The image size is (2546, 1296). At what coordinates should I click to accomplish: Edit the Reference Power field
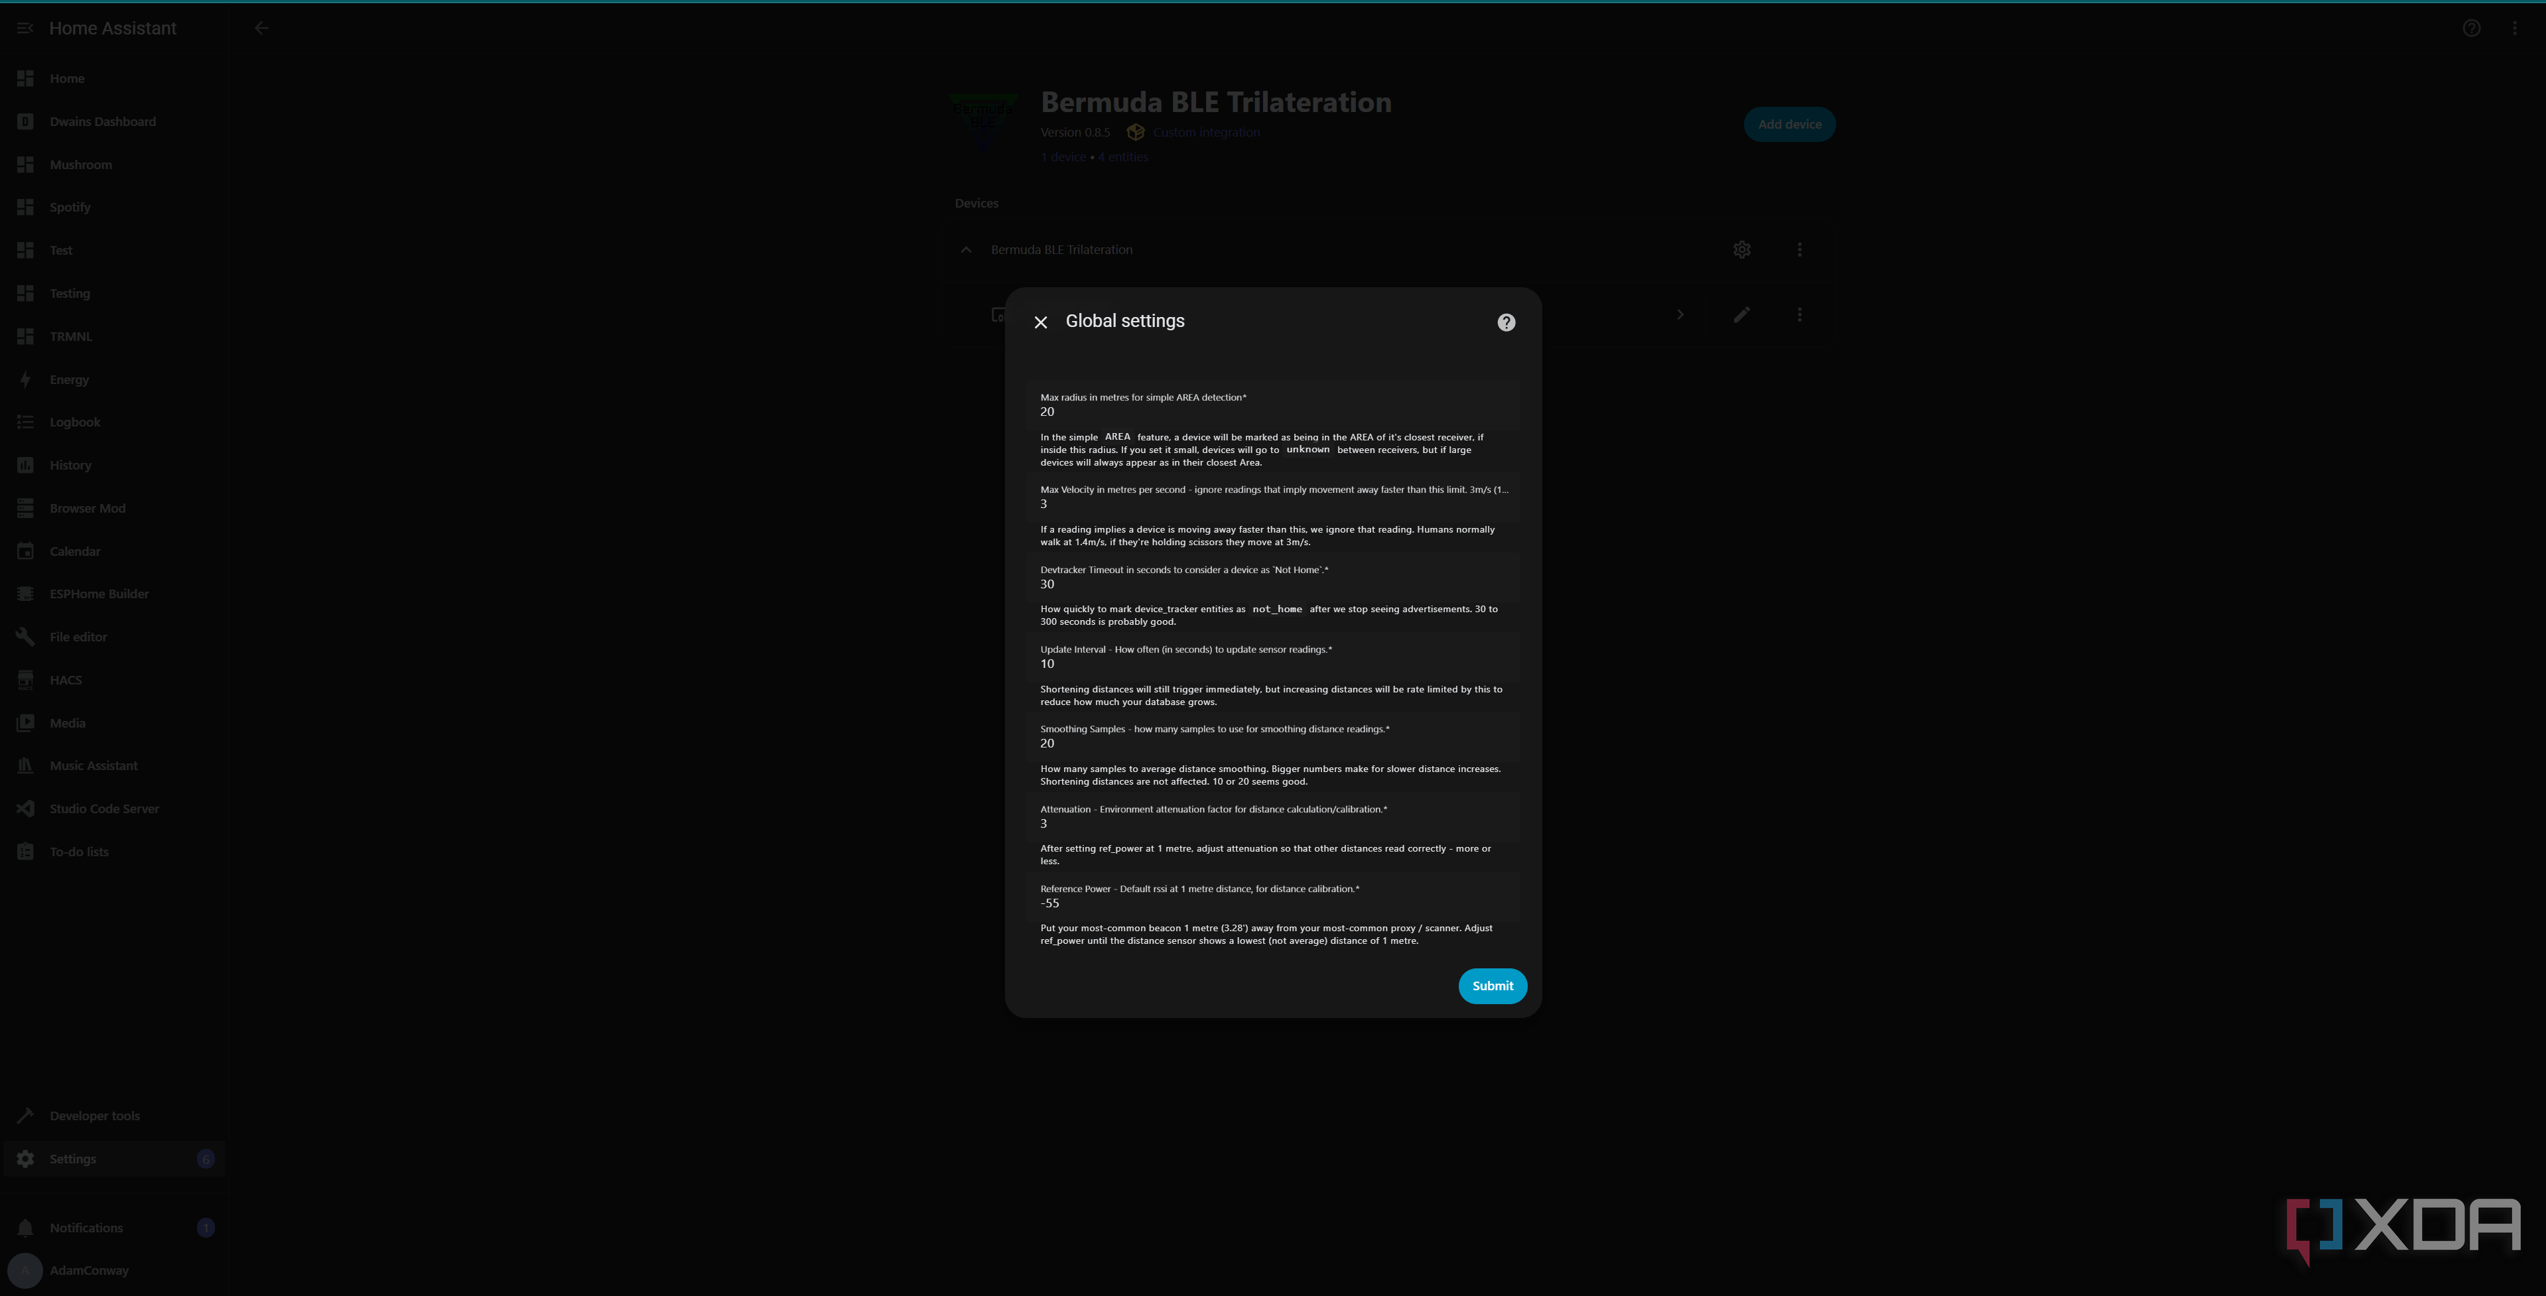1273,895
